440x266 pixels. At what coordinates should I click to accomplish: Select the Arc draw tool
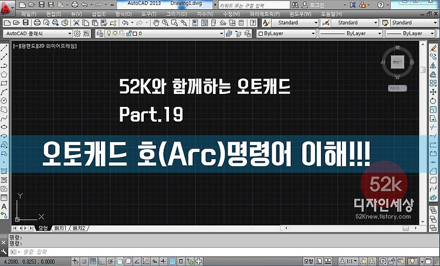point(4,92)
